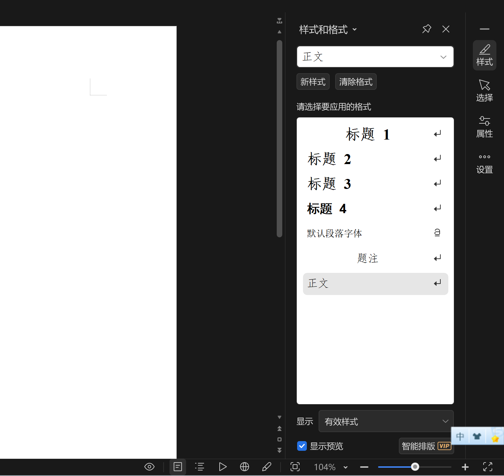This screenshot has width=504, height=476.
Task: Open browse object selector square icon
Action: [280, 439]
